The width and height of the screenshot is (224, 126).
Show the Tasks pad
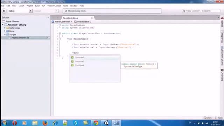pos(219,118)
